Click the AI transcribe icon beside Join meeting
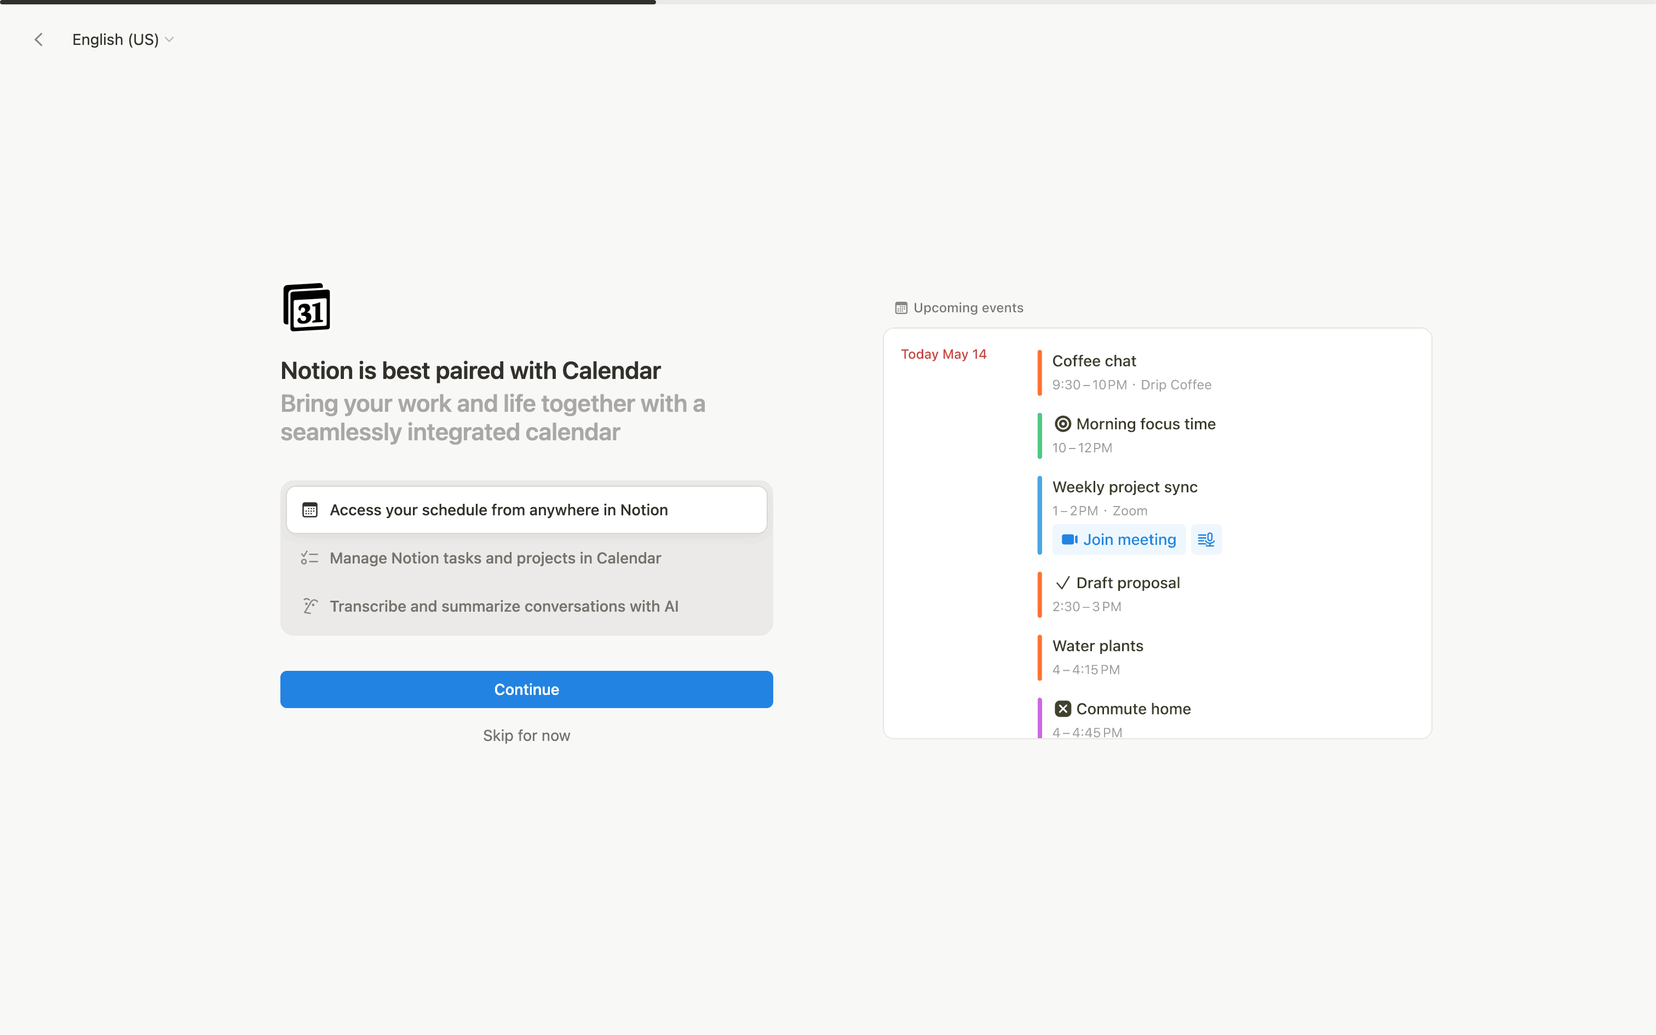This screenshot has height=1035, width=1656. (x=1206, y=539)
